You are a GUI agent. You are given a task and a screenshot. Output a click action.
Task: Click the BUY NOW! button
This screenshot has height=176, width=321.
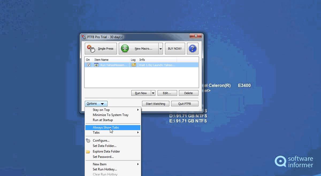[x=175, y=49]
